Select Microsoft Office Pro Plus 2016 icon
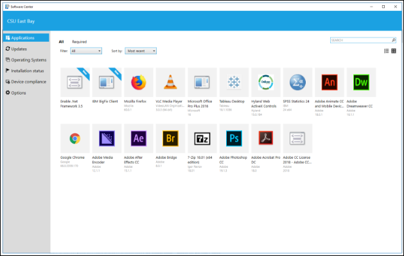Viewport: 404px width, 256px height. (x=202, y=82)
